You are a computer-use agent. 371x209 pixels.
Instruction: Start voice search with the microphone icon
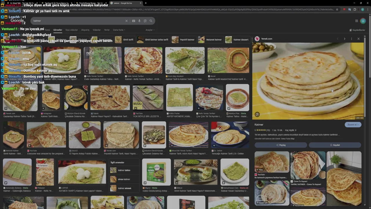139,21
